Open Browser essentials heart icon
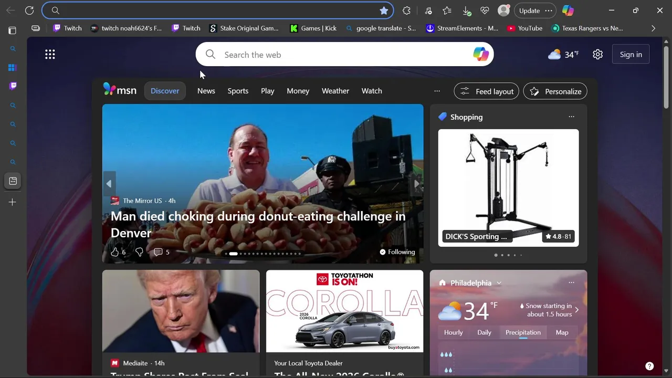Image resolution: width=672 pixels, height=378 pixels. [x=485, y=10]
